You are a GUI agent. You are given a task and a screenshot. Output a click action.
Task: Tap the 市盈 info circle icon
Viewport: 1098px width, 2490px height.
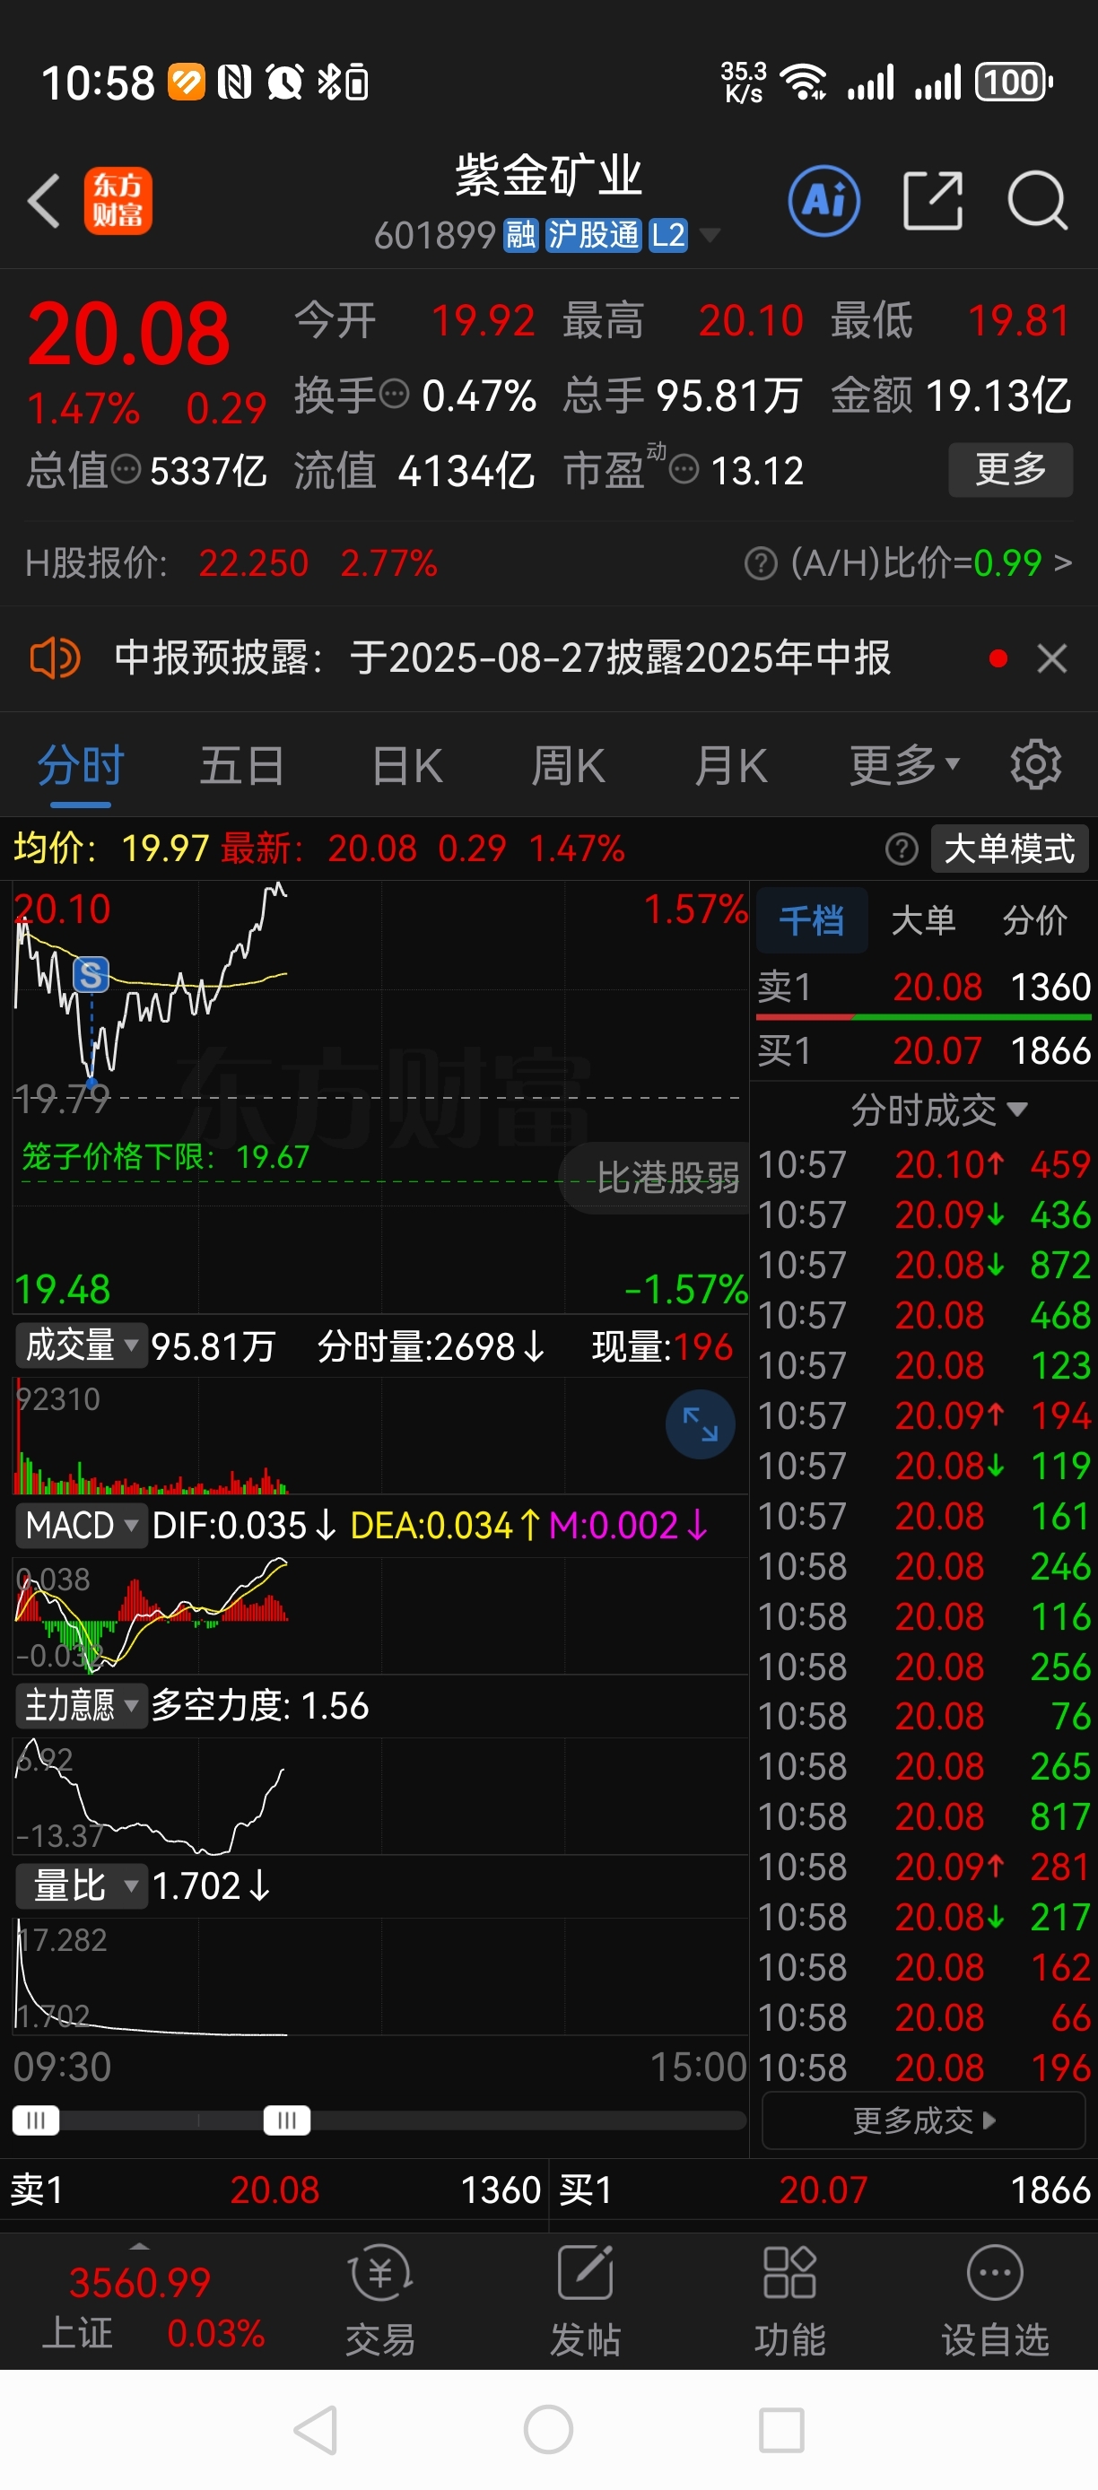[x=684, y=471]
